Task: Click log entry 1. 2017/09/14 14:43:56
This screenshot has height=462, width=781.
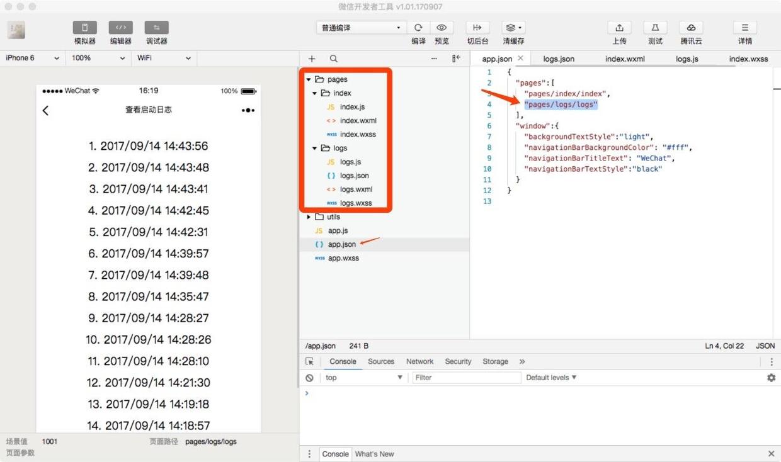Action: point(148,146)
